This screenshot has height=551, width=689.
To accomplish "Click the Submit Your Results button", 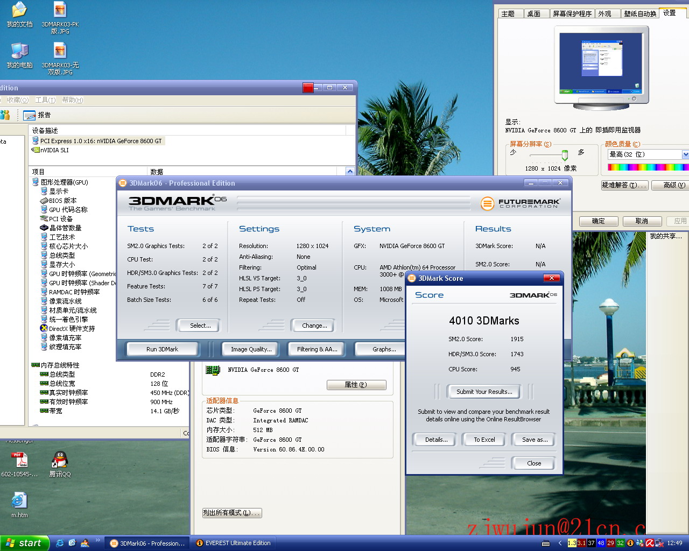I will coord(484,392).
